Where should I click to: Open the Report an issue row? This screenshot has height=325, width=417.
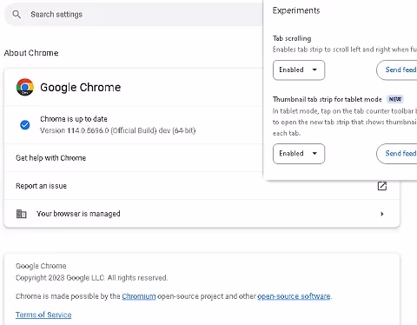click(x=202, y=186)
